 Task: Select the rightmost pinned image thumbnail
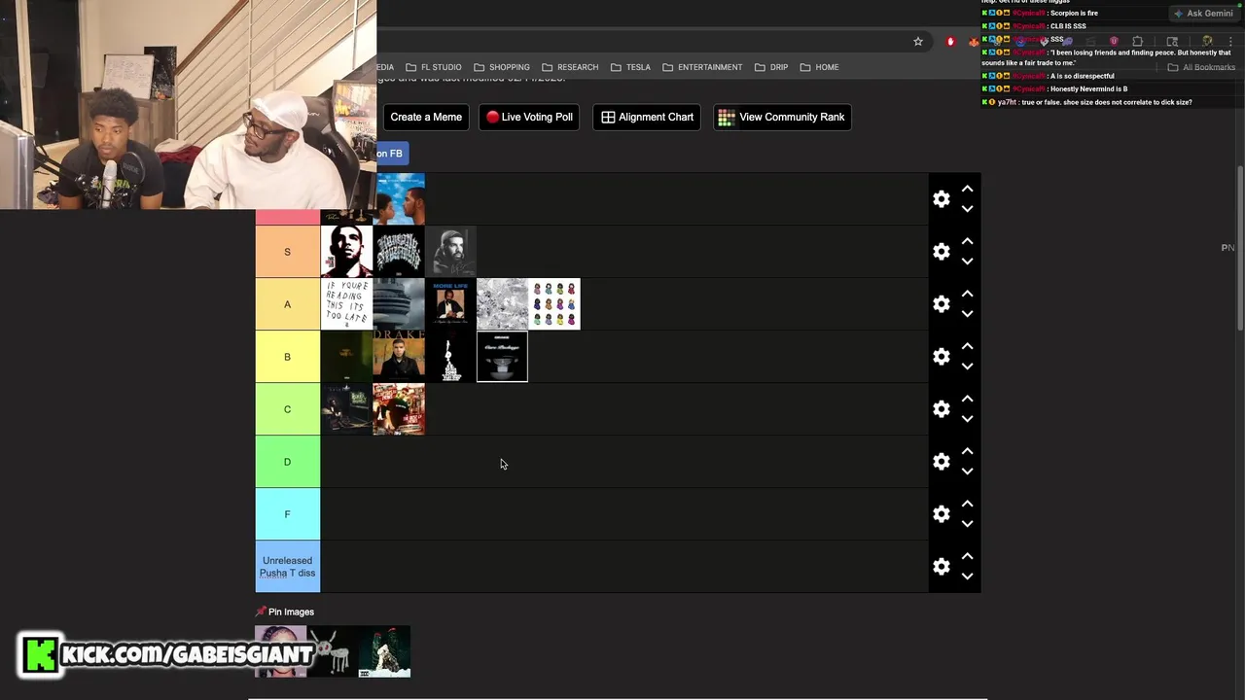coord(384,652)
